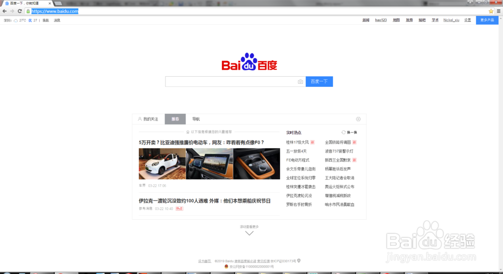Switch to the 导航 tab
This screenshot has height=274, width=503.
[196, 119]
